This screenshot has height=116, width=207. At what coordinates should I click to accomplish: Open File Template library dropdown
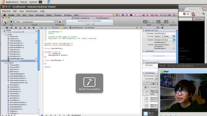tap(150, 87)
